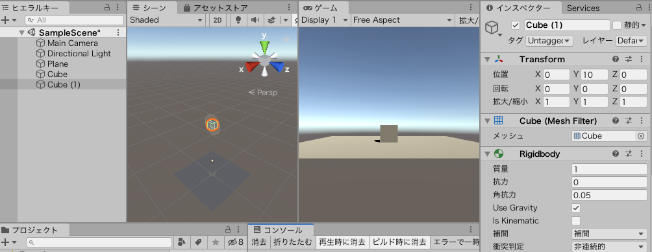Toggle scene lighting bulb icon

pyautogui.click(x=238, y=20)
